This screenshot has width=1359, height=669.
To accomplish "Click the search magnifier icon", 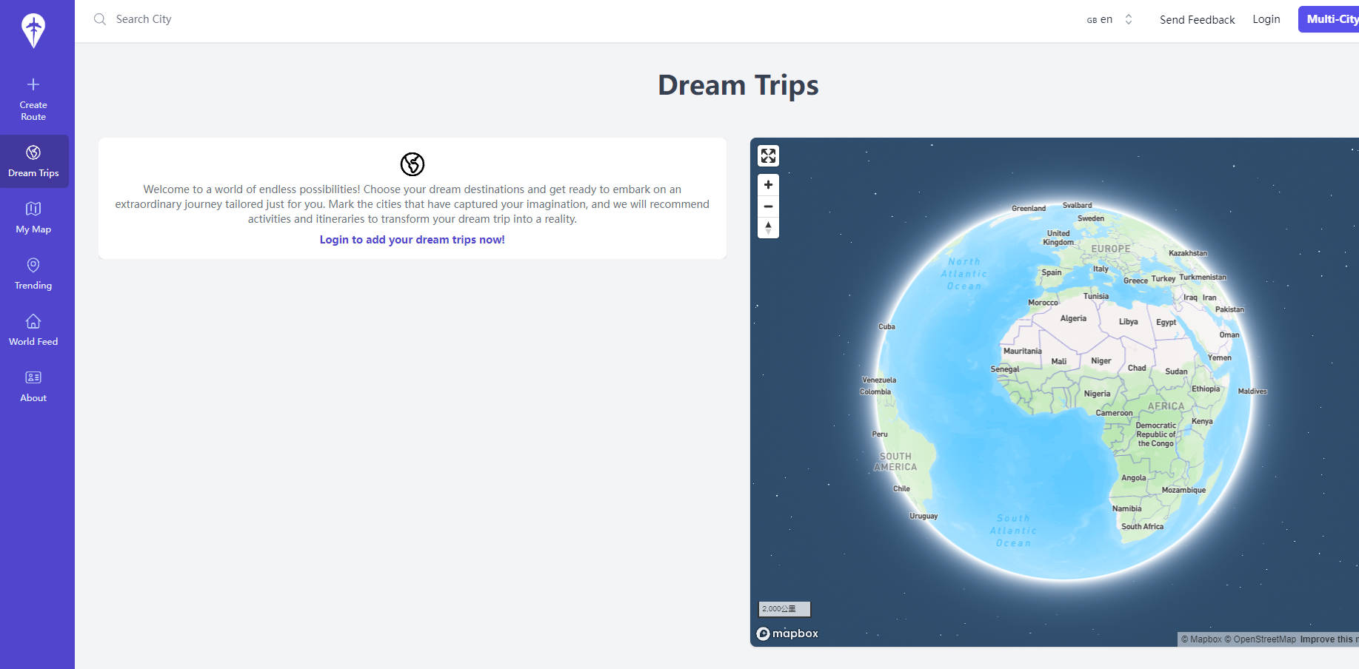I will [x=100, y=19].
